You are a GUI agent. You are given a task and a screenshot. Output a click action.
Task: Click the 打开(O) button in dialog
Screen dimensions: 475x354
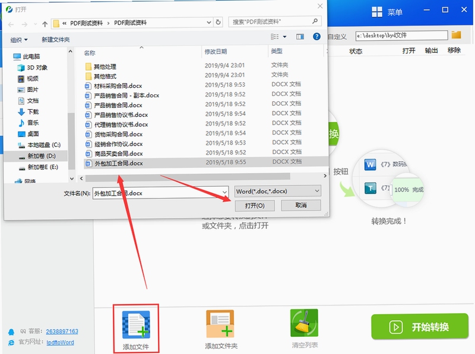255,206
